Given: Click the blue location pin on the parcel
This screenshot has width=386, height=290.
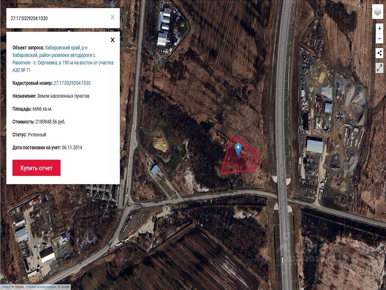Looking at the screenshot, I should (238, 150).
